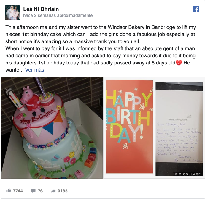The height and width of the screenshot is (199, 205).
Task: Click the thumbs-up like icon
Action: coord(9,190)
